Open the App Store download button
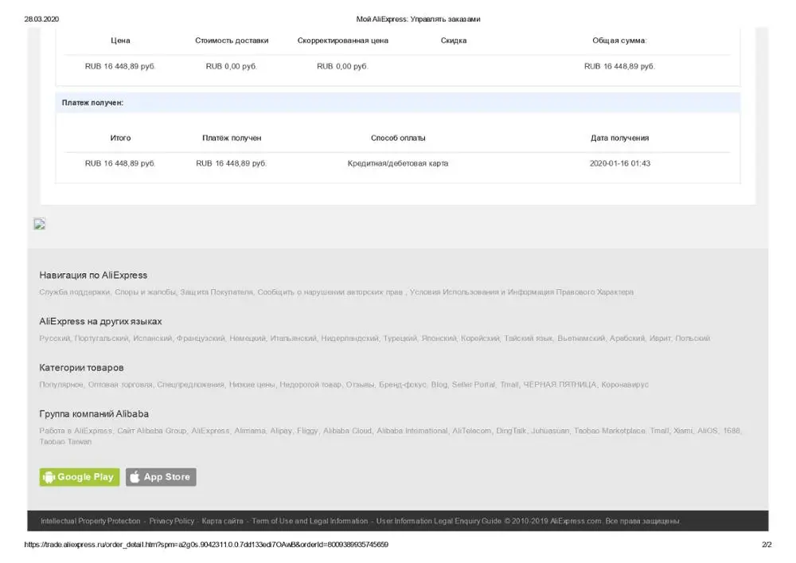 coord(161,477)
